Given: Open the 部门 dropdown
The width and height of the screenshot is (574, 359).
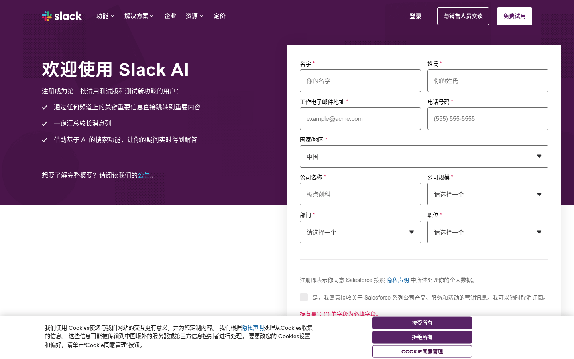Looking at the screenshot, I should 360,232.
